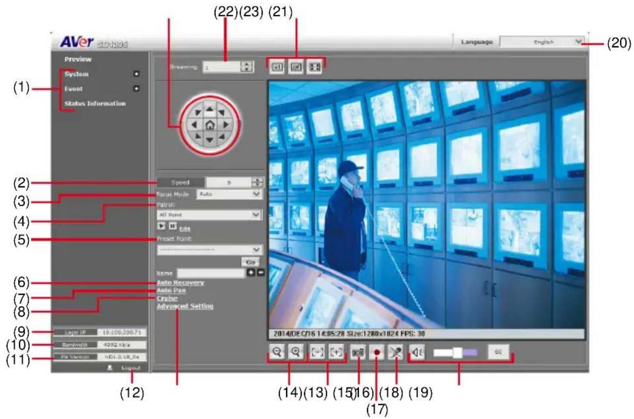Decrease the Streaming number stepper
Screen dimensions: 634x419
245,69
